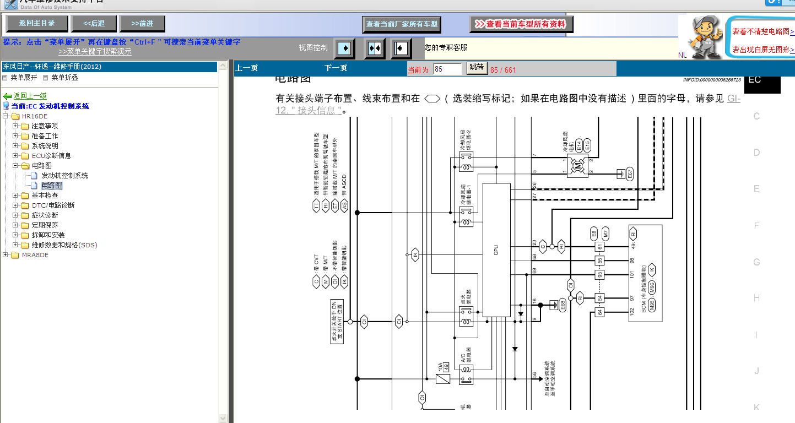Click 查看当前车型所有资料 button

[521, 24]
